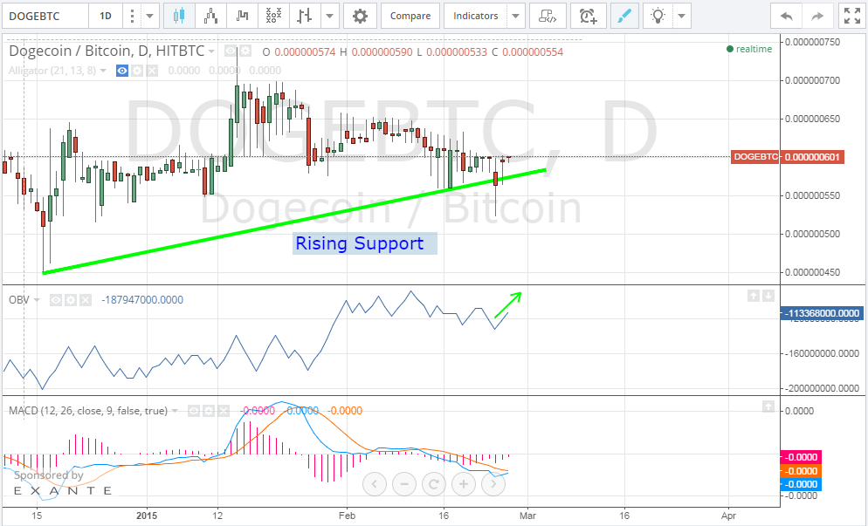Screen dimensions: 868x526
Task: Zoom out the chart with minus control
Action: [x=404, y=484]
